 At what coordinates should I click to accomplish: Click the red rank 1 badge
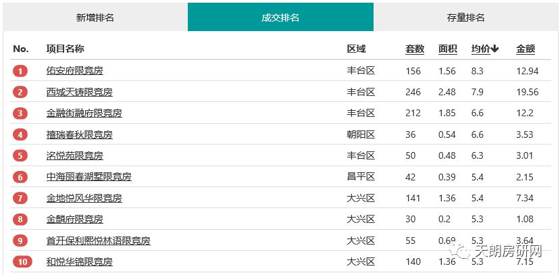(20, 71)
